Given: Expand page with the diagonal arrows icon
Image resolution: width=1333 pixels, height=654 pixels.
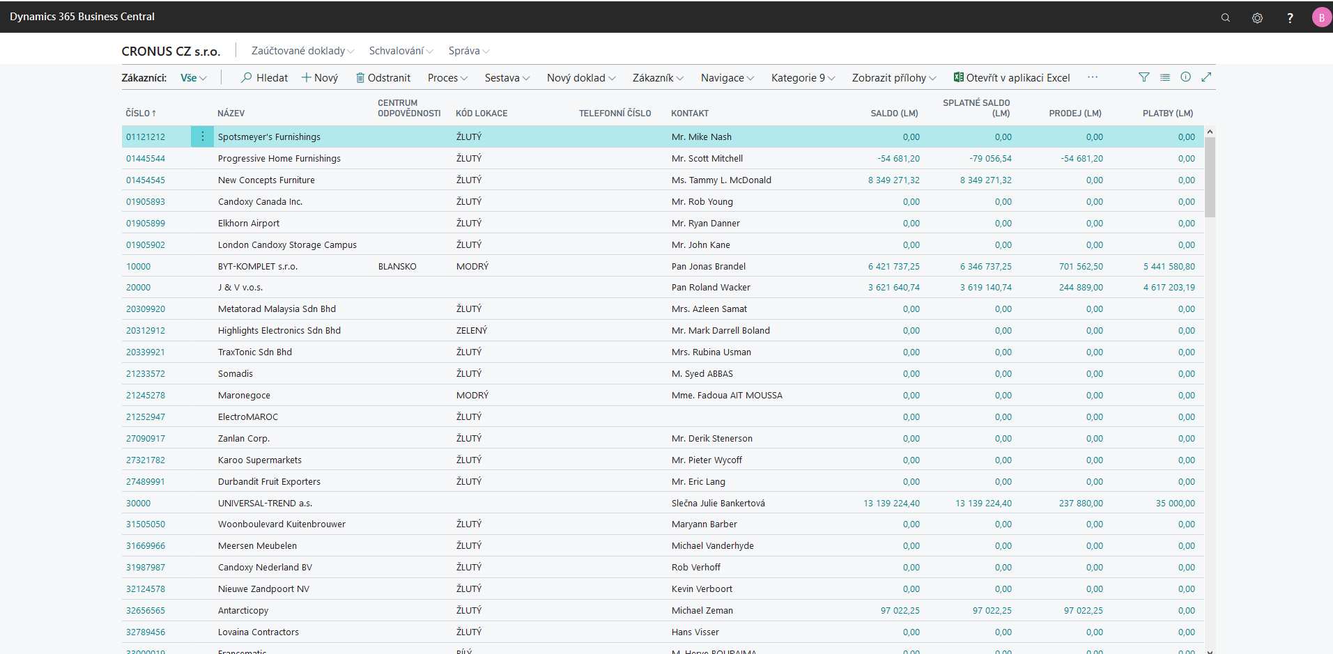Looking at the screenshot, I should [x=1207, y=77].
